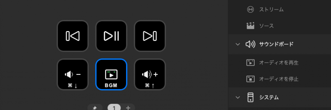Click the オーディオを停止 stop icon
The image size is (331, 110).
coord(250,79)
